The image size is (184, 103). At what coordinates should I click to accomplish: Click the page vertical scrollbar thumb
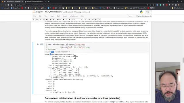(183, 60)
